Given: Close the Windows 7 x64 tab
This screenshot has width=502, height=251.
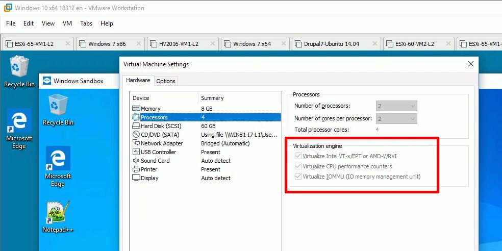Looking at the screenshot, I should pos(283,43).
